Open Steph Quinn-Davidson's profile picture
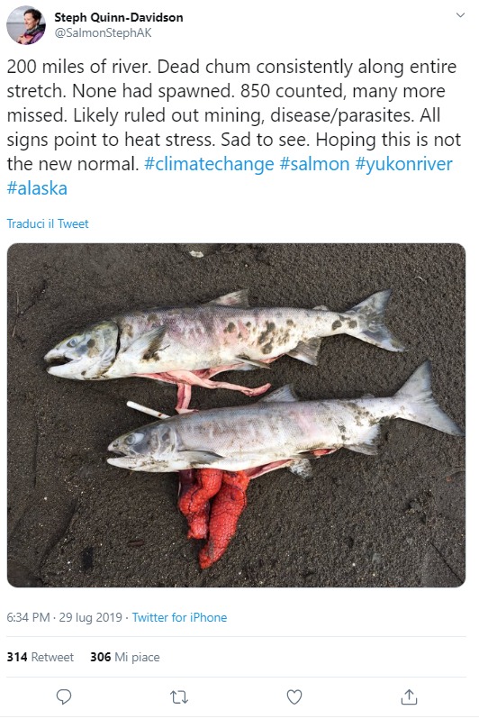This screenshot has height=719, width=479. pyautogui.click(x=26, y=24)
